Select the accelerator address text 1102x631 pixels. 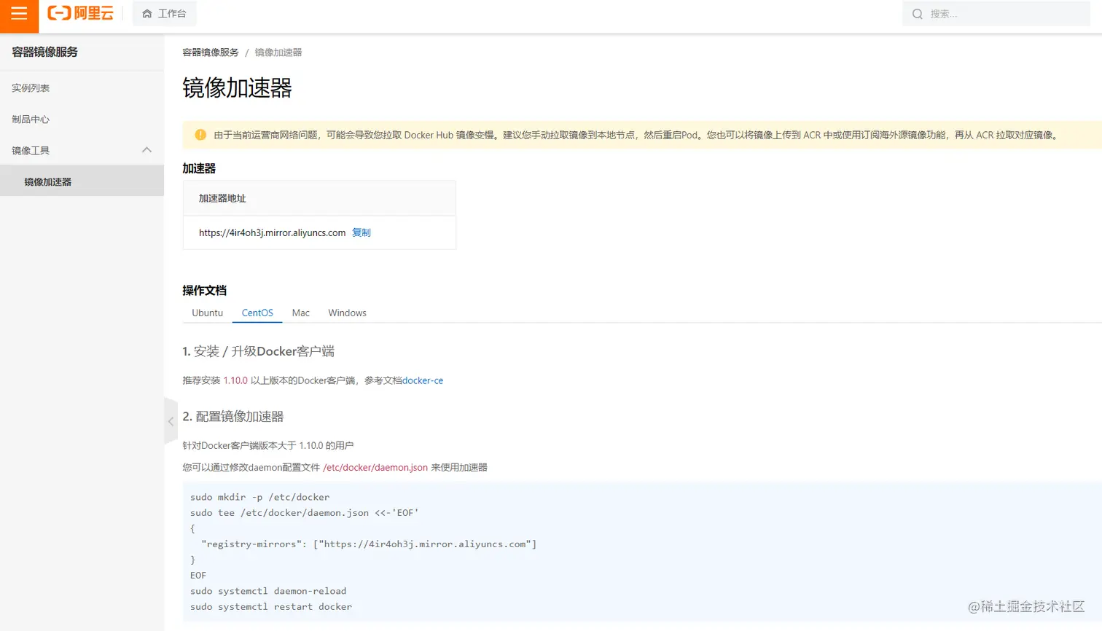(x=271, y=232)
